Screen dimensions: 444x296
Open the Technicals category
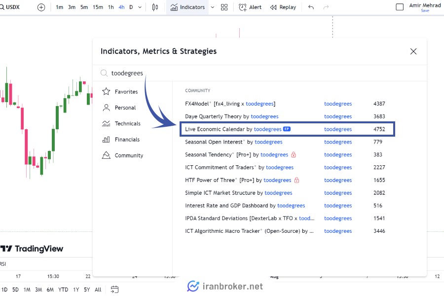[121, 123]
